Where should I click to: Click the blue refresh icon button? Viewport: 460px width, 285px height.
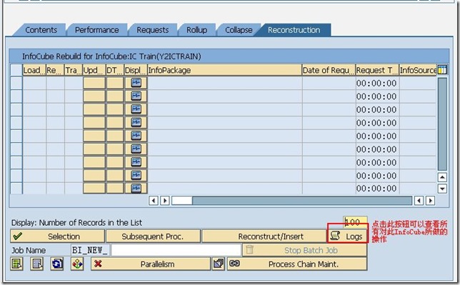(x=57, y=264)
